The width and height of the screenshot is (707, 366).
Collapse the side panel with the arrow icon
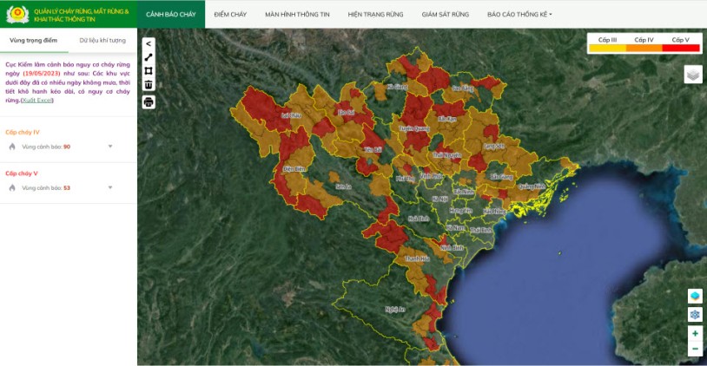pyautogui.click(x=149, y=43)
